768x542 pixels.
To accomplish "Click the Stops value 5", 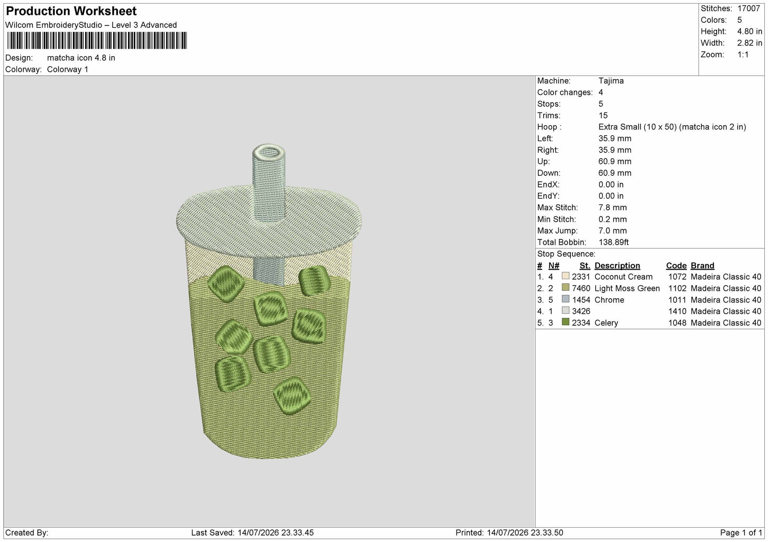I will click(601, 104).
